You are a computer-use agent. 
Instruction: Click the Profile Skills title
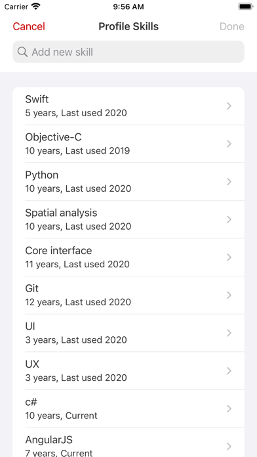click(128, 26)
